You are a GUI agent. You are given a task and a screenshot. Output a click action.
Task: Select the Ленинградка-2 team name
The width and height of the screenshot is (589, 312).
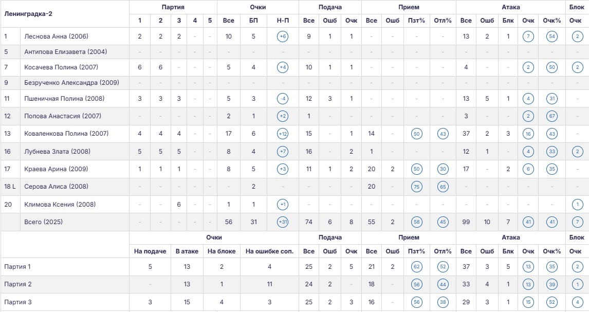28,14
